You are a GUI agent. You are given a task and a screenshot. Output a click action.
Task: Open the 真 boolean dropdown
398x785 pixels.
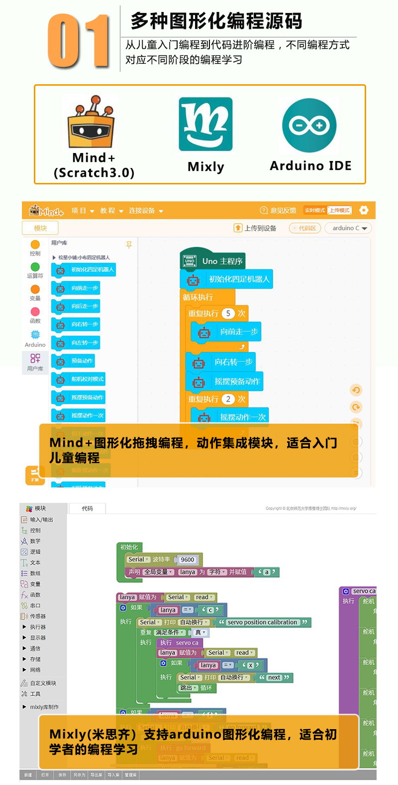(200, 632)
